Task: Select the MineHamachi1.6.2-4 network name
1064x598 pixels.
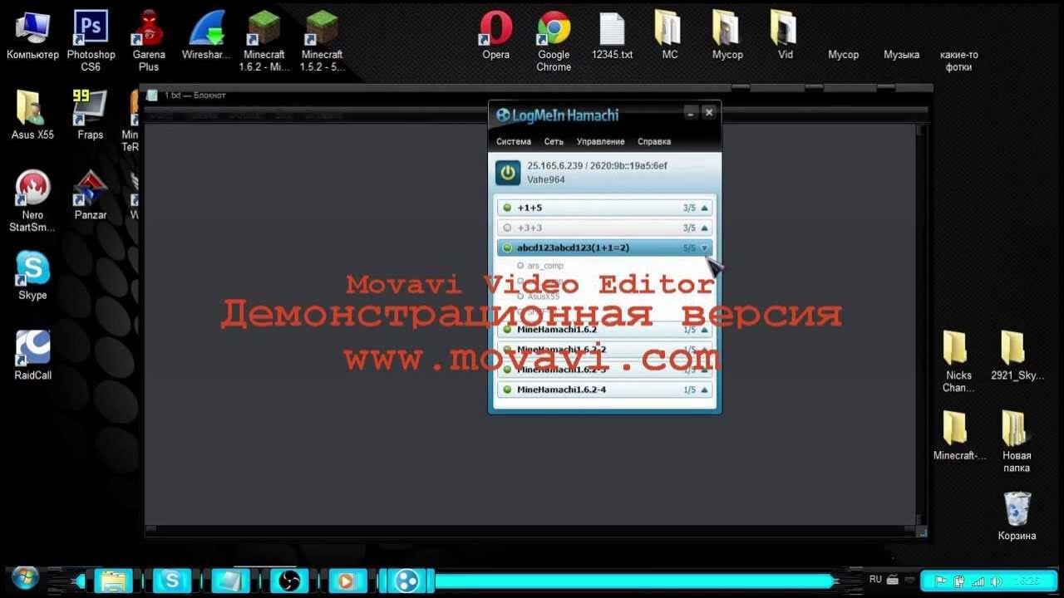Action: click(562, 390)
